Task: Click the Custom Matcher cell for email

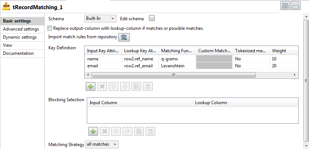Action: pyautogui.click(x=214, y=66)
